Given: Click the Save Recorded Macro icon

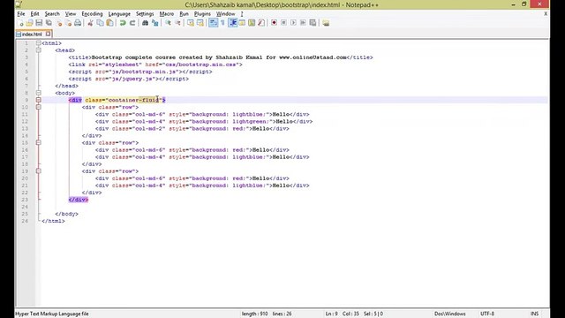Looking at the screenshot, I should 313,23.
